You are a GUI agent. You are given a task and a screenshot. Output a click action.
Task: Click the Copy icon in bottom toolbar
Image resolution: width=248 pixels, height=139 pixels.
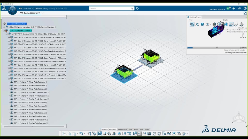point(69,134)
